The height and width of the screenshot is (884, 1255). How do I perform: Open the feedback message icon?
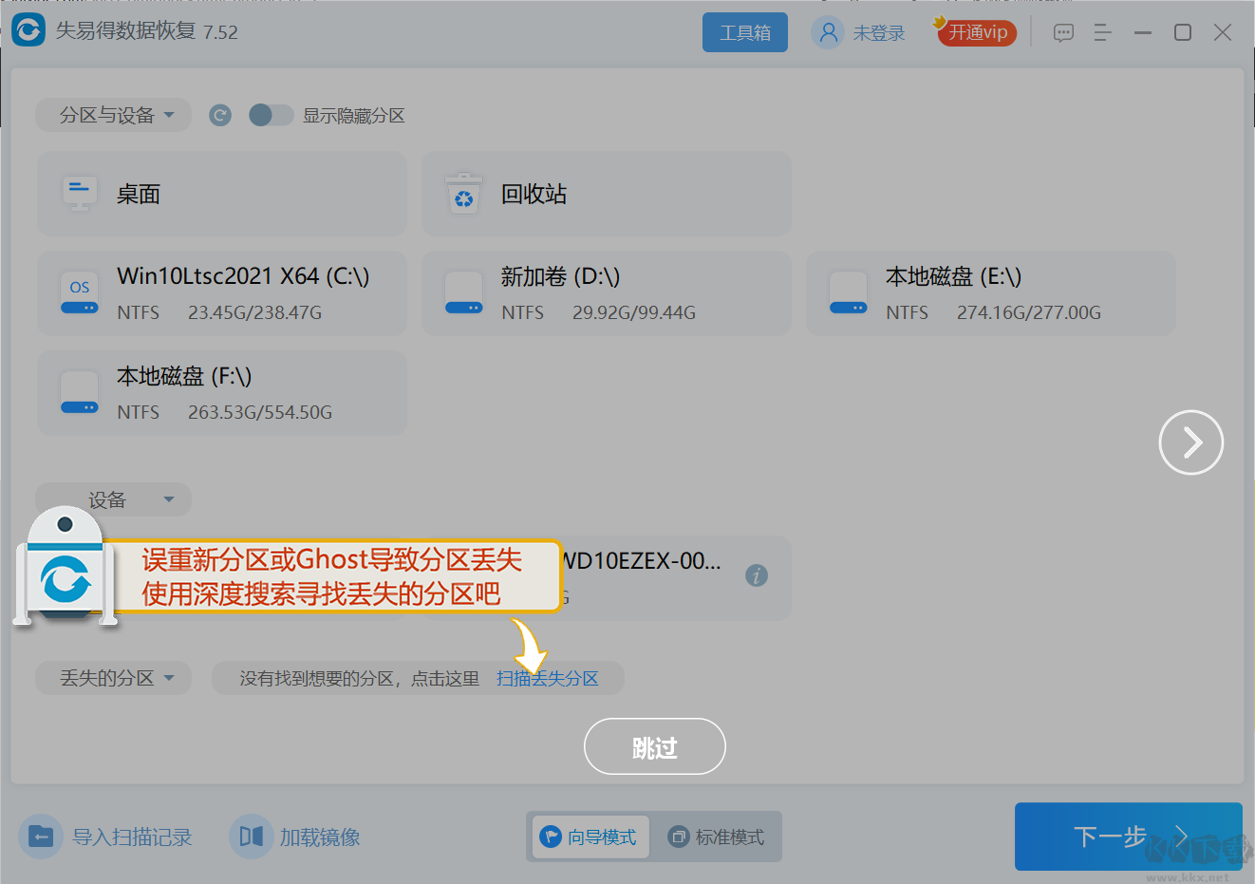[1063, 33]
